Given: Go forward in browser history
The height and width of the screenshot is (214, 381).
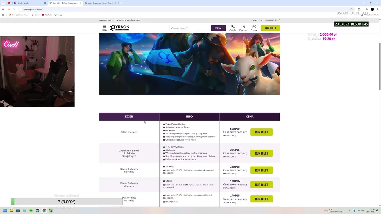Looking at the screenshot, I should (9, 9).
